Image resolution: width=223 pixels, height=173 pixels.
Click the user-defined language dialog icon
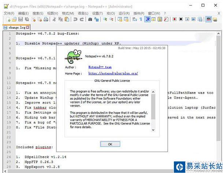click(x=153, y=19)
